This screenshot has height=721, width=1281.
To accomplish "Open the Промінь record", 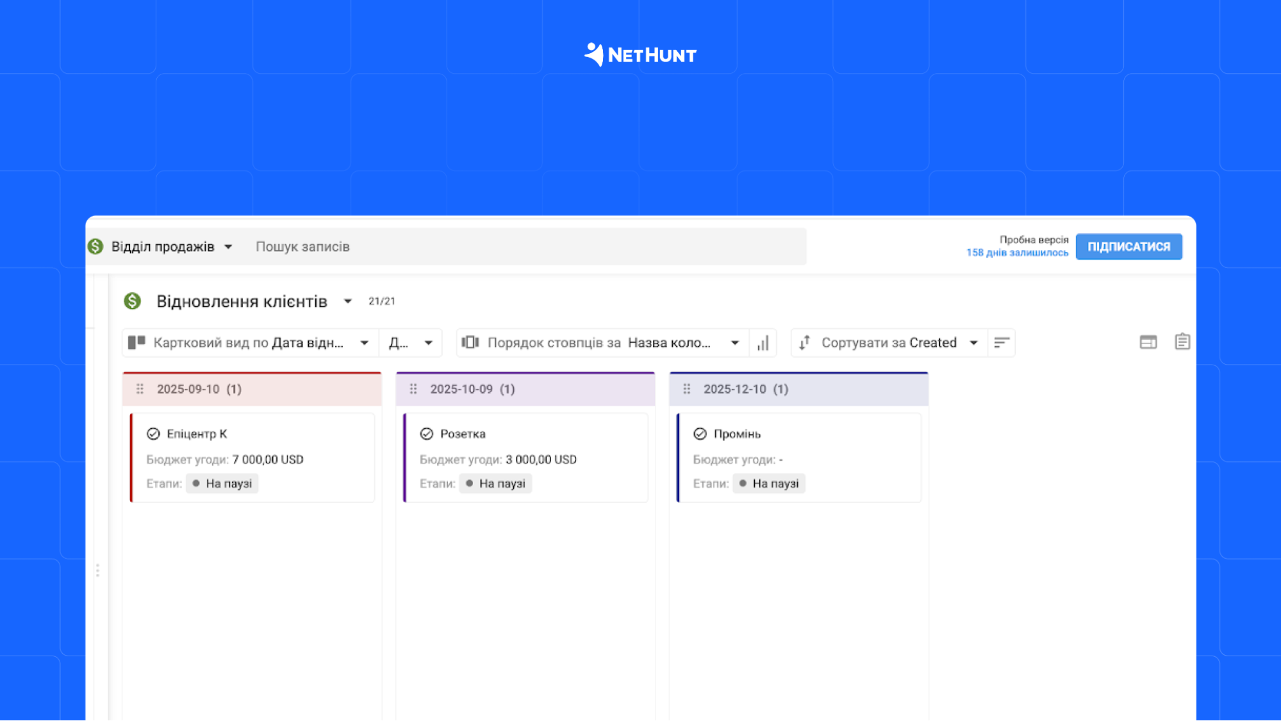I will click(x=737, y=434).
